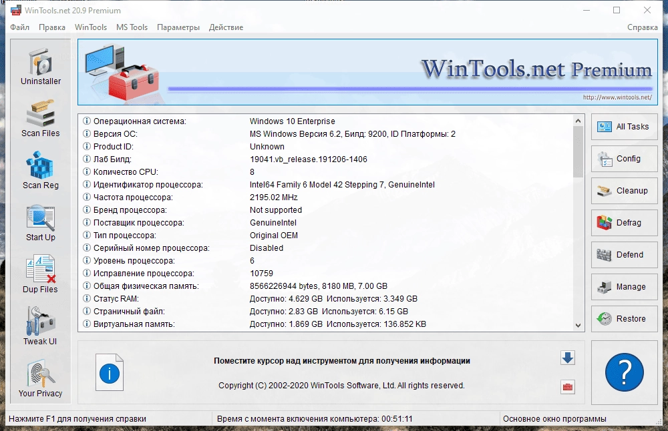Image resolution: width=668 pixels, height=431 pixels.
Task: Click the All Tasks button
Action: [x=624, y=127]
